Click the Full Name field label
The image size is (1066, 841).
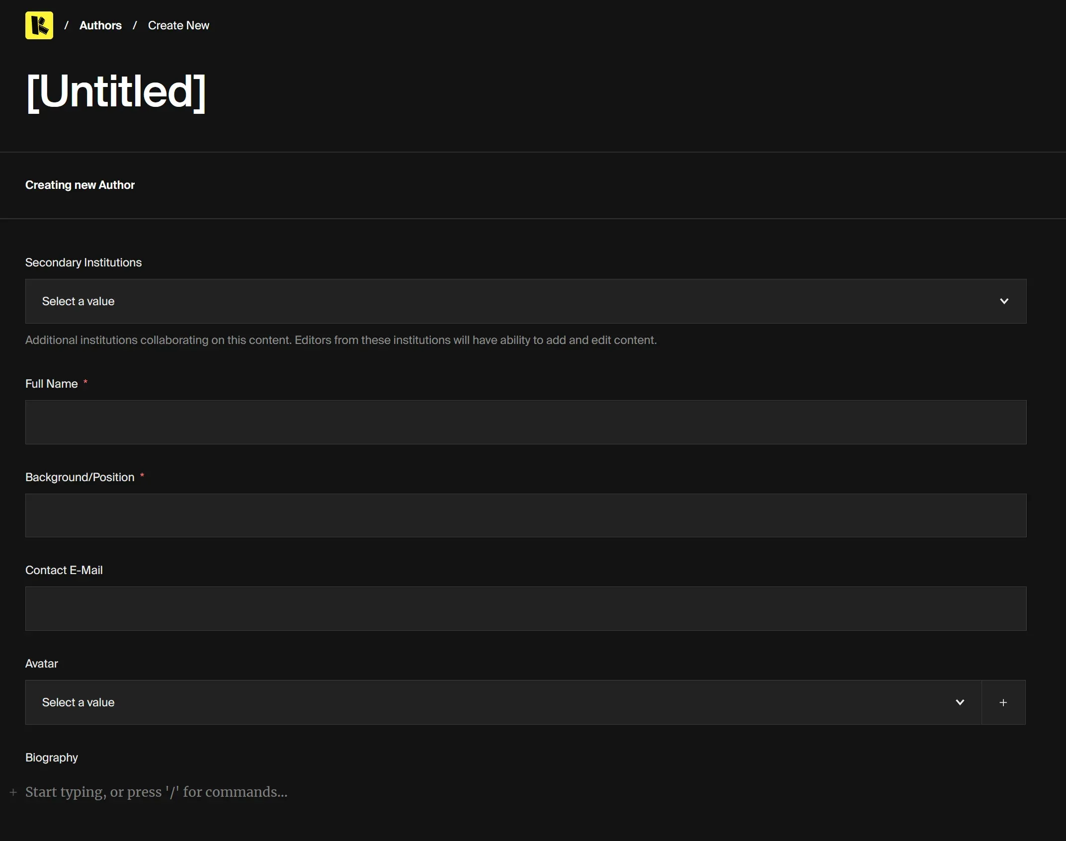(x=52, y=384)
